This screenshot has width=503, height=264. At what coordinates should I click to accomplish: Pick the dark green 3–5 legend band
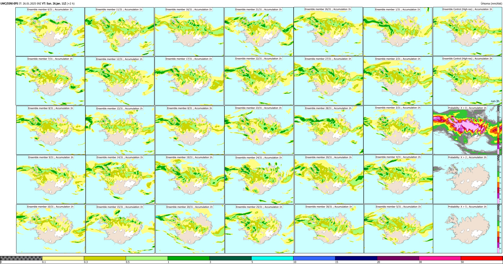click(230, 258)
